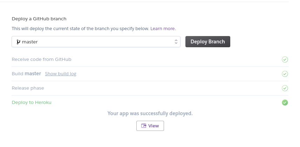Click the Release phase checkmark icon
300x147 pixels.
click(285, 88)
